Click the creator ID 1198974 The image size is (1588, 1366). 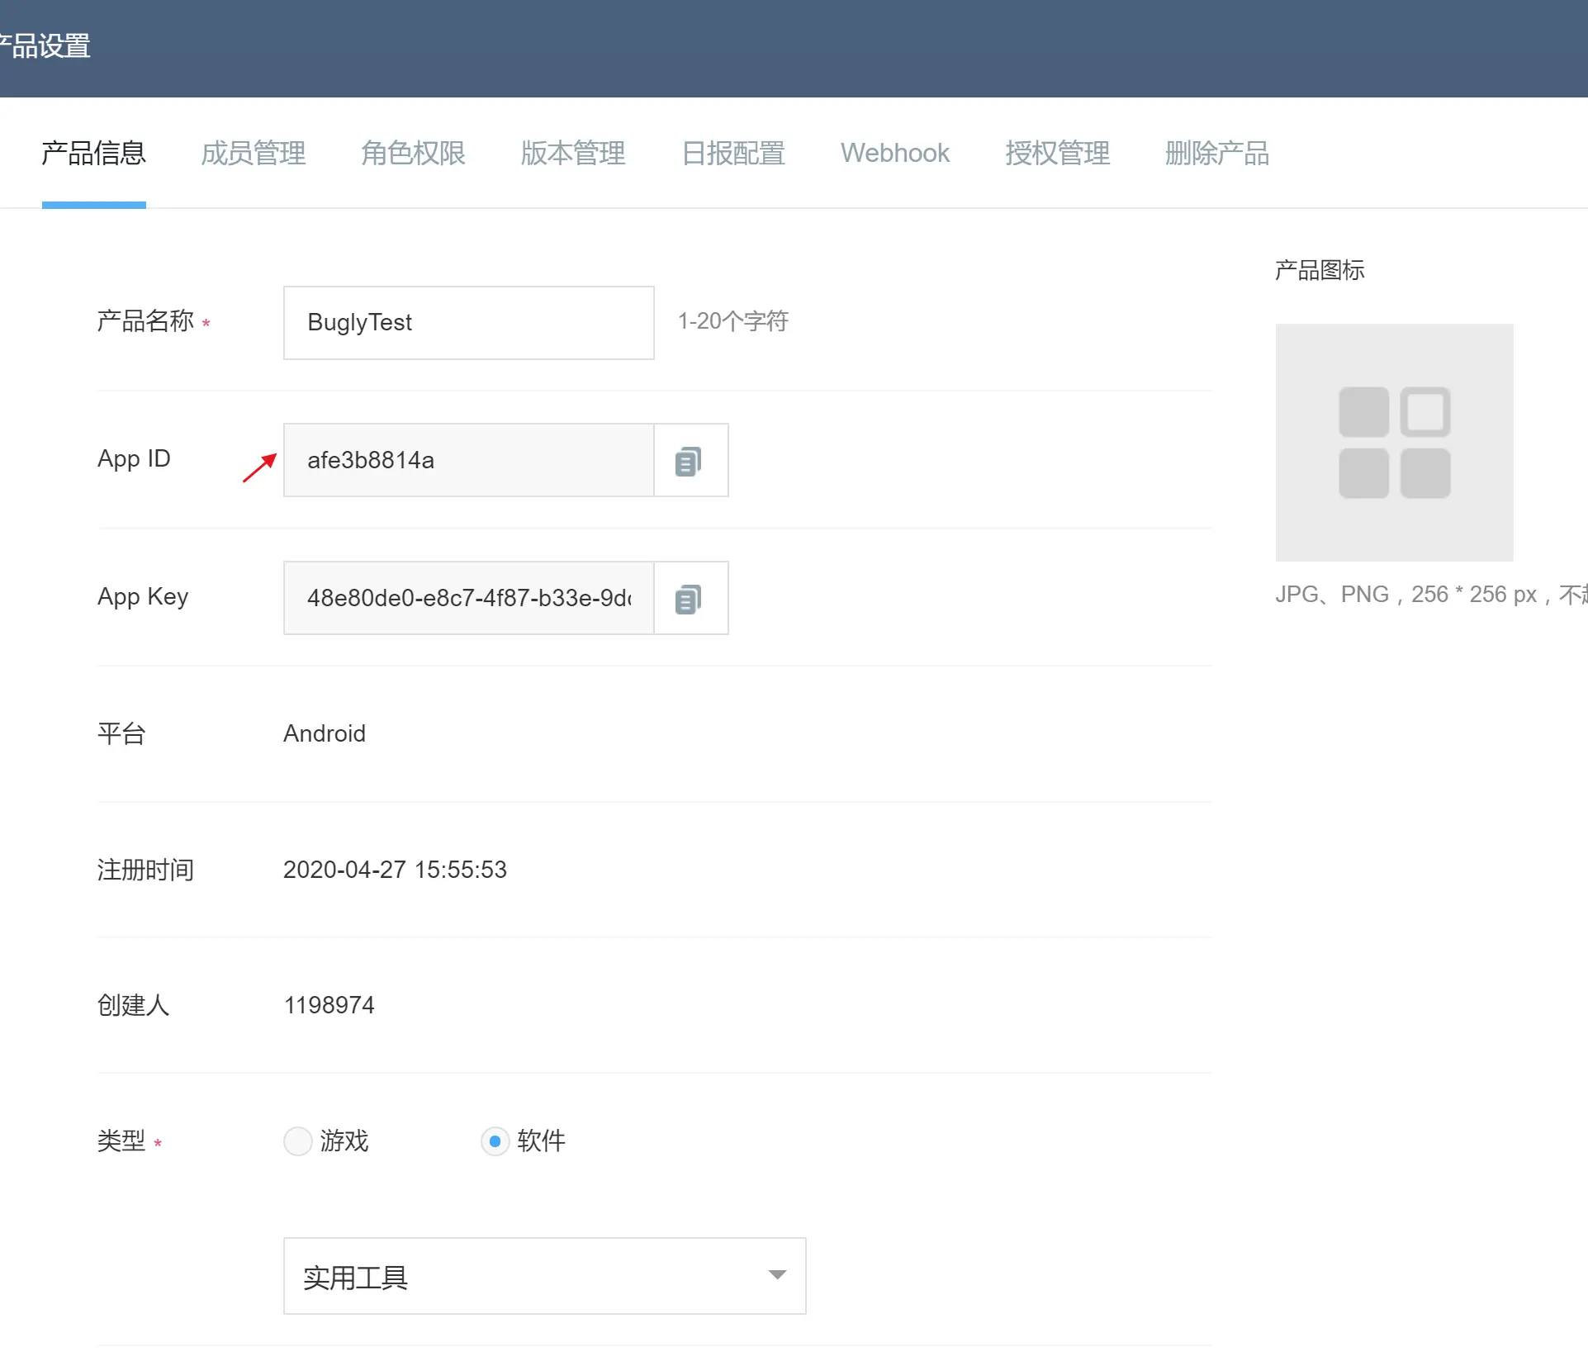[x=329, y=1005]
